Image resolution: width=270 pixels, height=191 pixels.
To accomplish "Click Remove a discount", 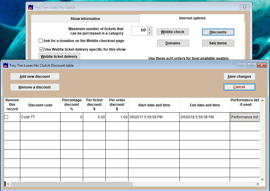I will 35,87.
